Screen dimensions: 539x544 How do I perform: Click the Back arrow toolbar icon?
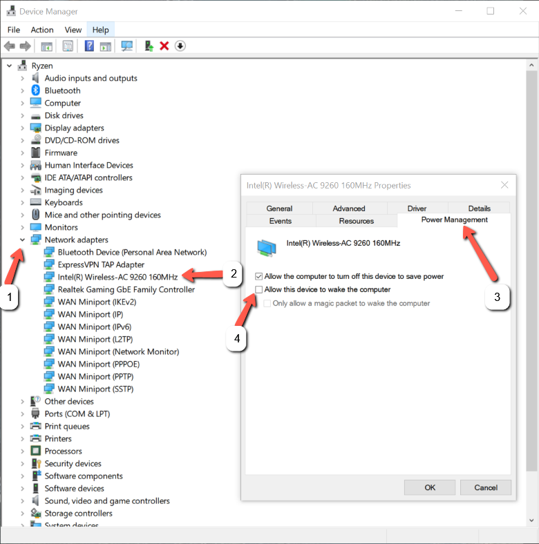(x=10, y=46)
